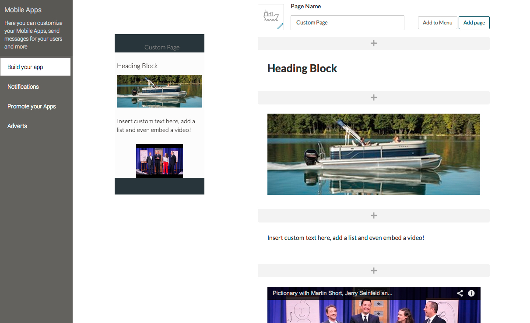Click the video thumbnail in phone preview

(159, 160)
